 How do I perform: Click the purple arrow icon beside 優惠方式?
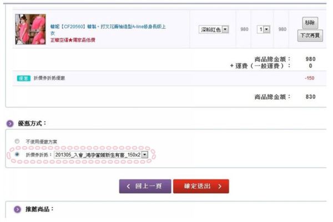pyautogui.click(x=10, y=123)
